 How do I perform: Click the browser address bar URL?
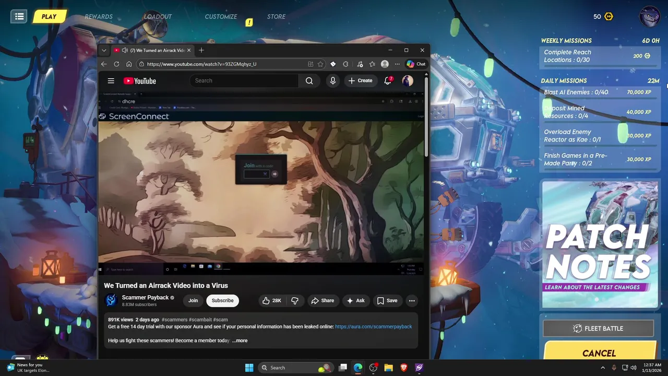point(201,64)
